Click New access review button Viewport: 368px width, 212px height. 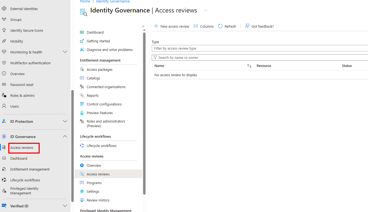pos(172,26)
